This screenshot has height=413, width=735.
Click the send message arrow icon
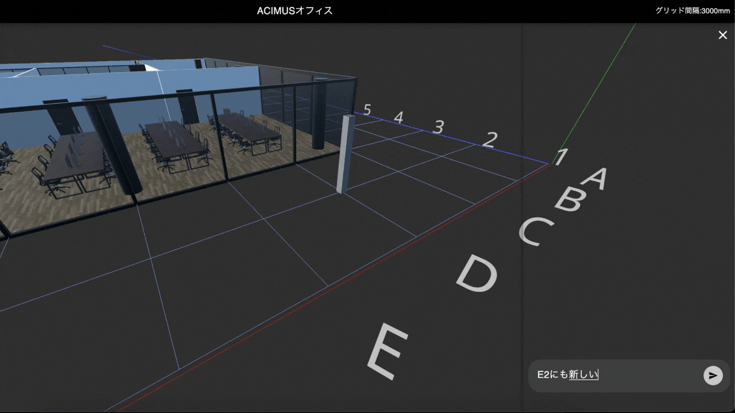[713, 375]
